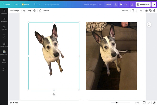Open the Logos panel

click(x=4, y=61)
